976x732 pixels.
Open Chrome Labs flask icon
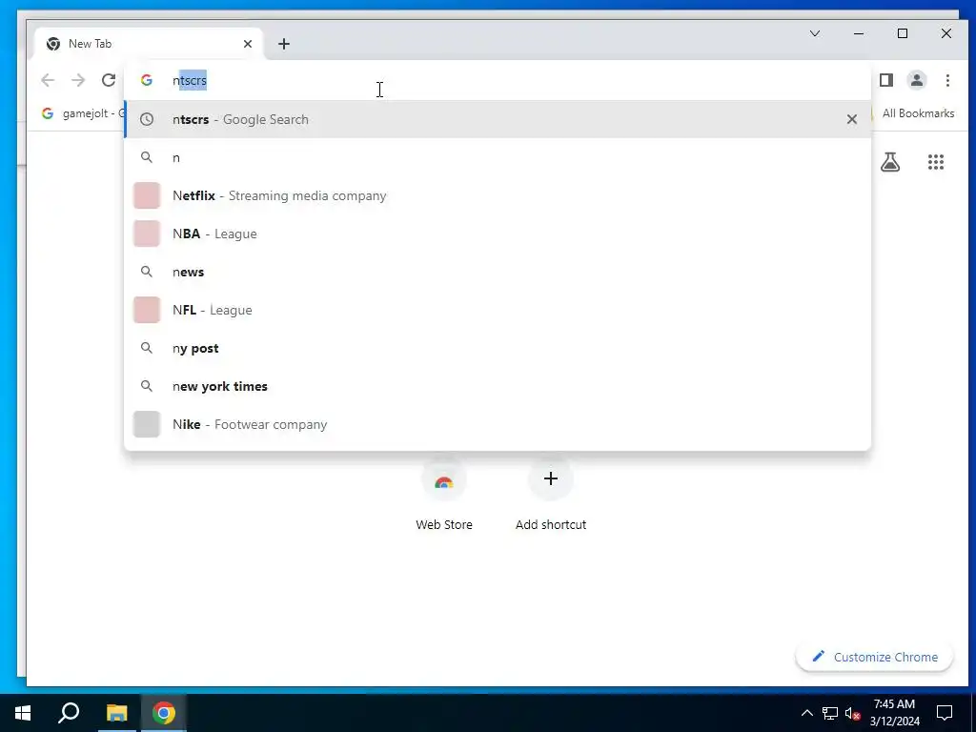point(890,162)
